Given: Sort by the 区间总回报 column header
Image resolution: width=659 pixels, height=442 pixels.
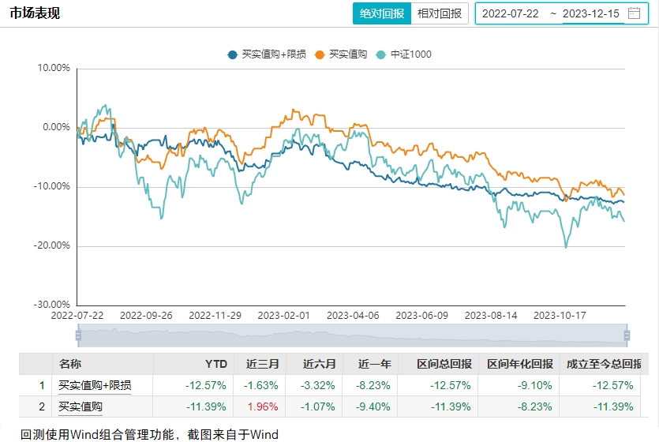Looking at the screenshot, I should tap(444, 364).
